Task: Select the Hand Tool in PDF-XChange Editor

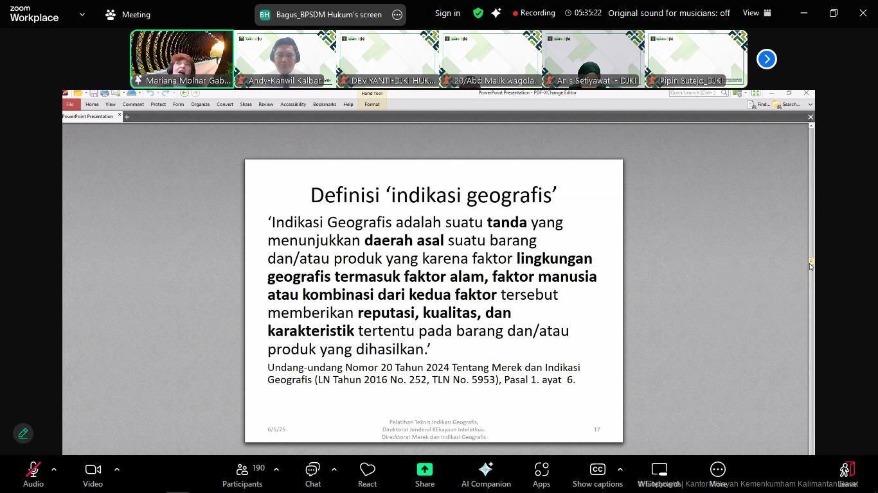Action: pyautogui.click(x=372, y=93)
